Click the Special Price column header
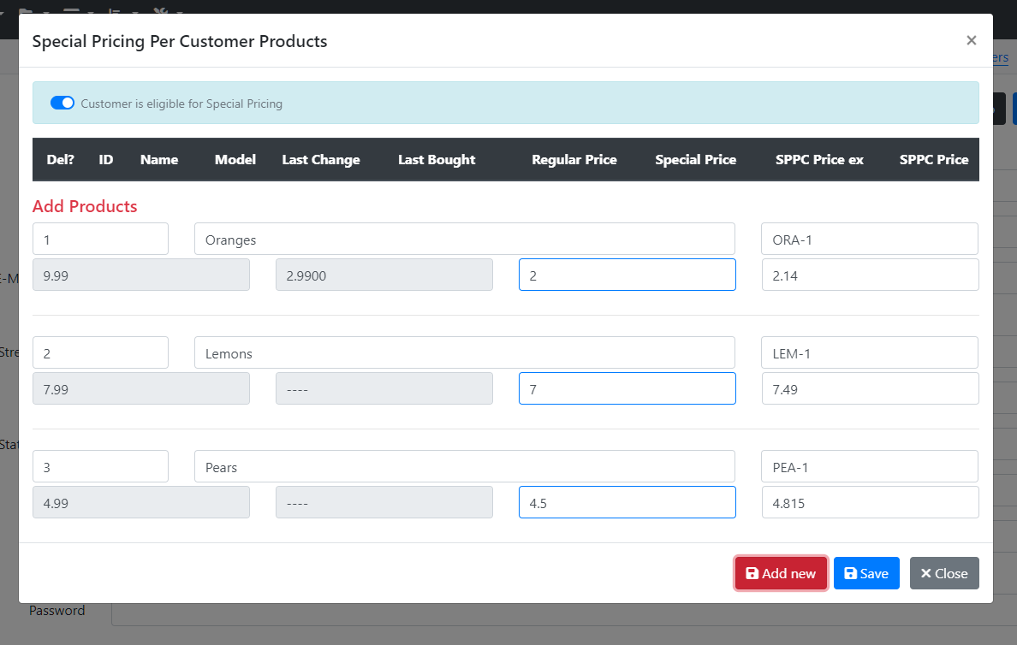This screenshot has height=645, width=1017. [695, 159]
